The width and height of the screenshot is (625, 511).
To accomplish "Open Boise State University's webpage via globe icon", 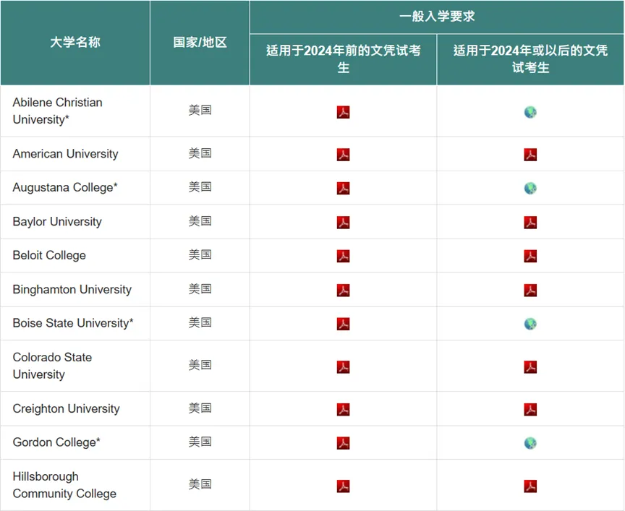I will [x=530, y=324].
